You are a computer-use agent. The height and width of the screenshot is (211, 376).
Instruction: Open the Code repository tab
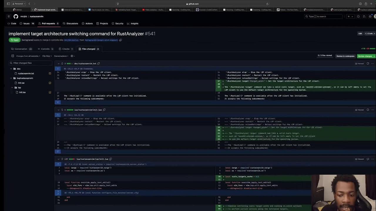[12, 23]
